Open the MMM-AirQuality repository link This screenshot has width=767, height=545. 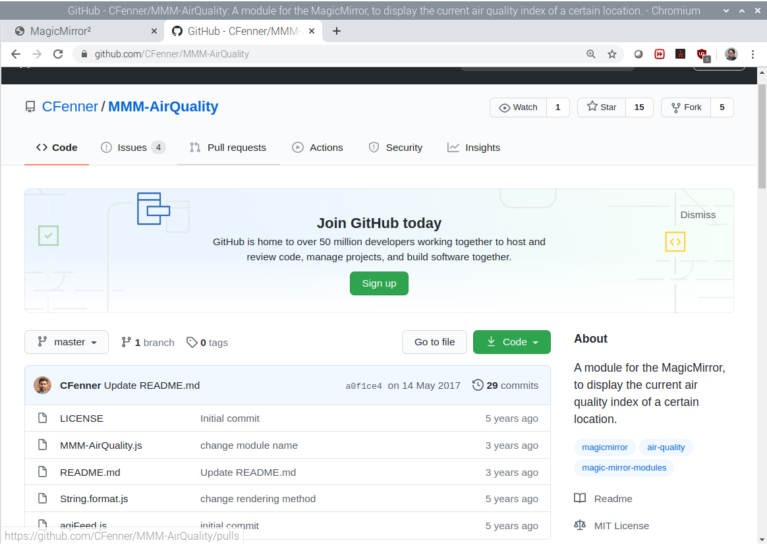[x=163, y=107]
